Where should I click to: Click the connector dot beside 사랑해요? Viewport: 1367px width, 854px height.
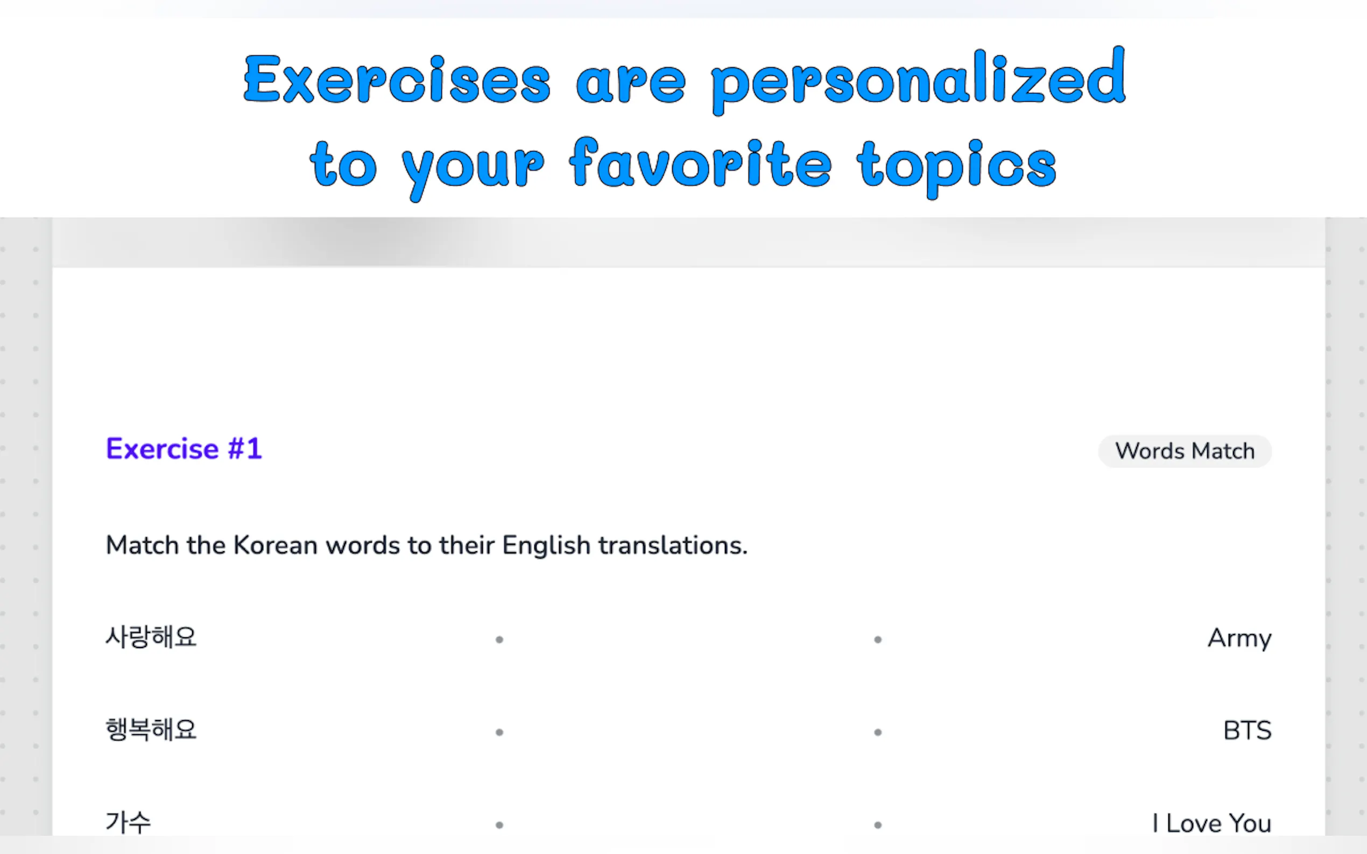tap(499, 640)
